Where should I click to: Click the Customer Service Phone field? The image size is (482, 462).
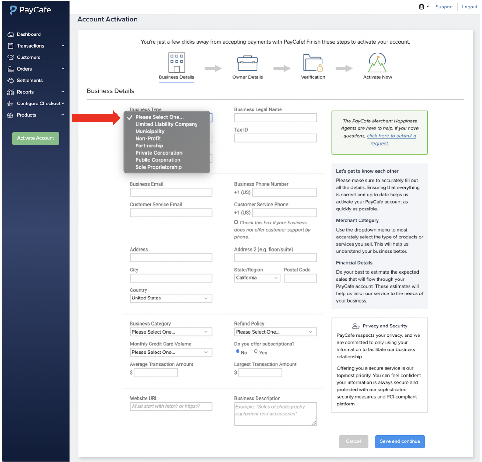pos(285,213)
